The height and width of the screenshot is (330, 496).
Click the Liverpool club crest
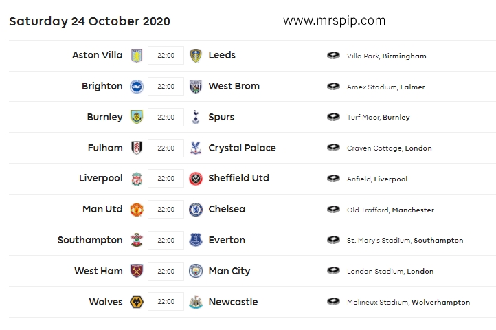pos(136,179)
